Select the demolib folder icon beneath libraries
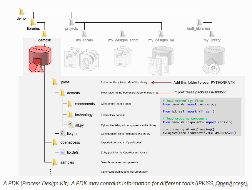 tap(44, 34)
